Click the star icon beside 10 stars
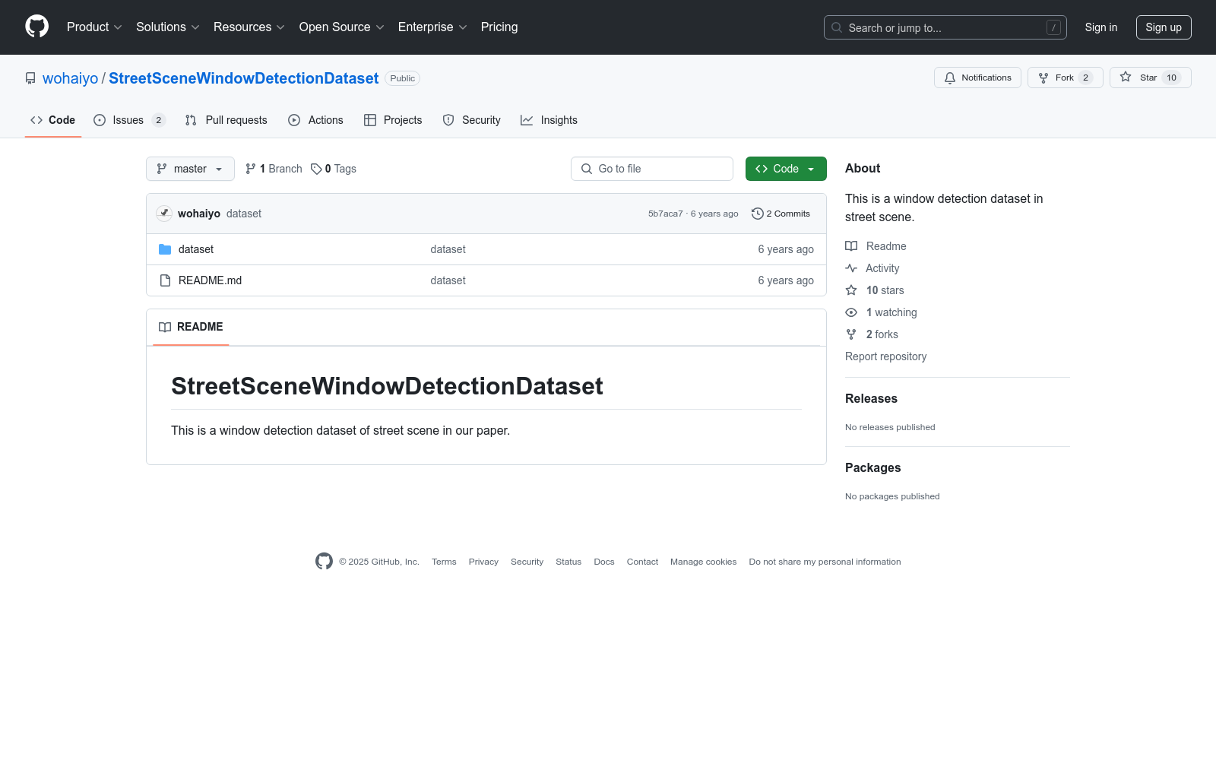1216x760 pixels. [851, 290]
